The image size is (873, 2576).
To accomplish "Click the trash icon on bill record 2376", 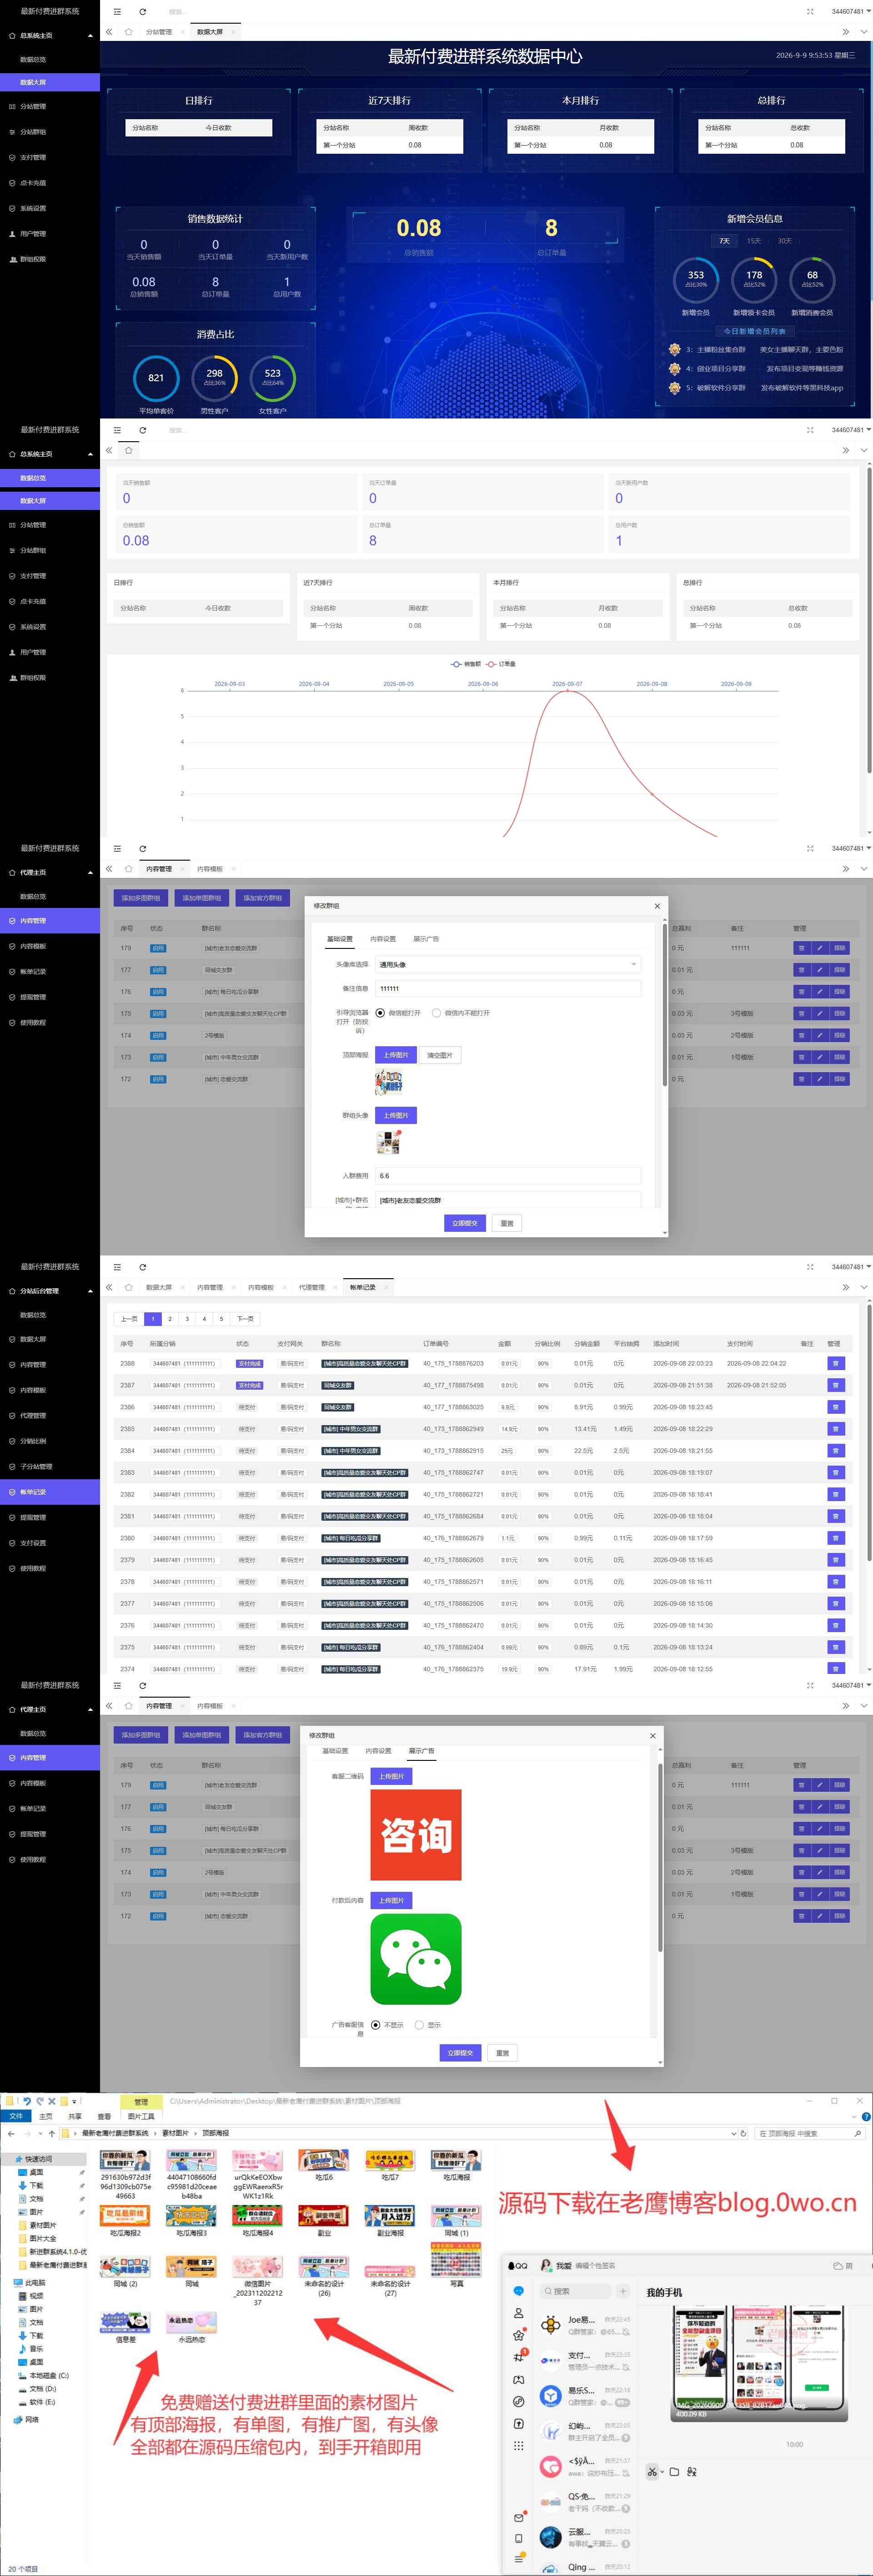I will 836,1625.
